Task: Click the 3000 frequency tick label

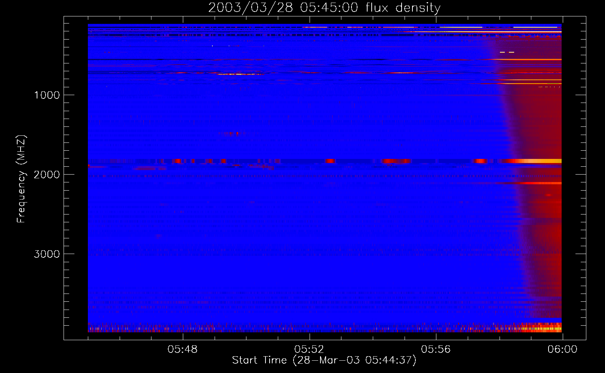Action: (47, 254)
